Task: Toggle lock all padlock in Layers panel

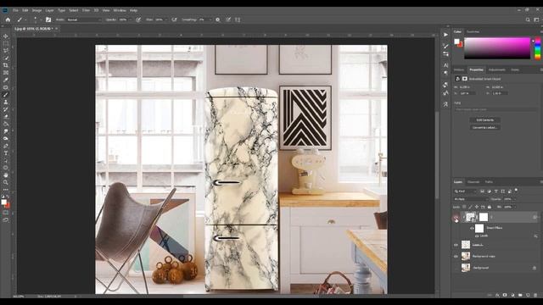Action: coord(490,207)
